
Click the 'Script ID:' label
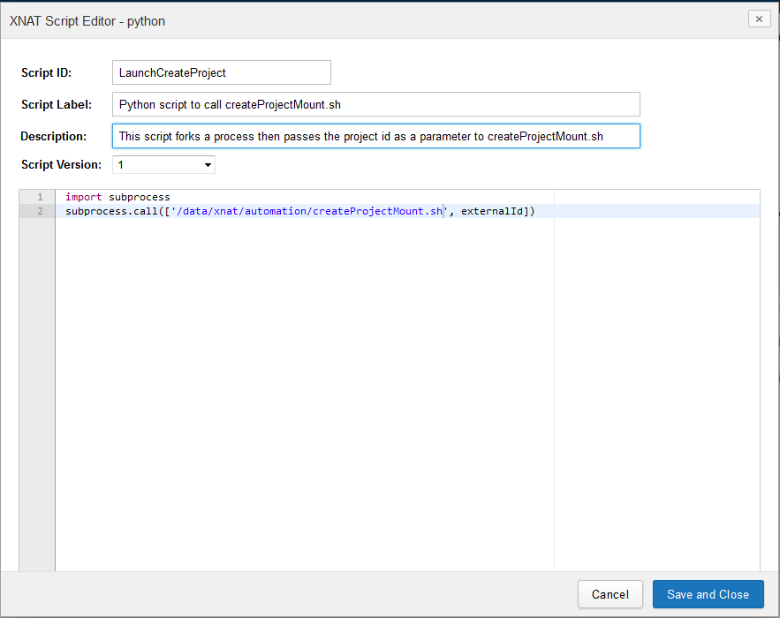pyautogui.click(x=47, y=72)
